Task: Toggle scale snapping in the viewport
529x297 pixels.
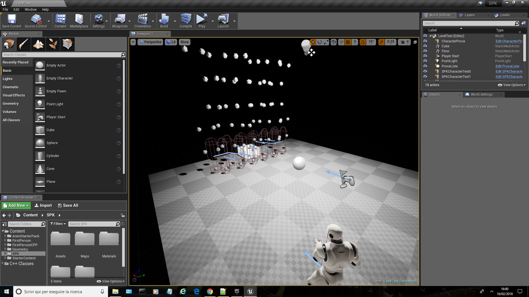Action: 381,42
